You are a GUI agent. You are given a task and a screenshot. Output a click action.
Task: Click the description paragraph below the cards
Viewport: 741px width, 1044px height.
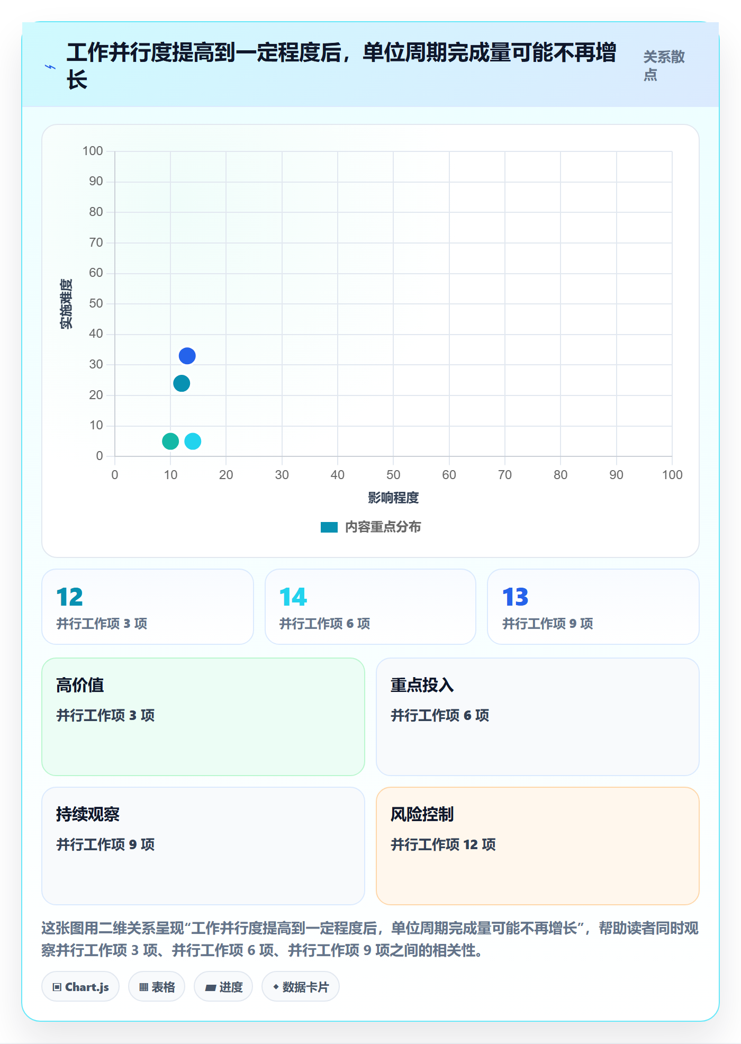pyautogui.click(x=370, y=939)
